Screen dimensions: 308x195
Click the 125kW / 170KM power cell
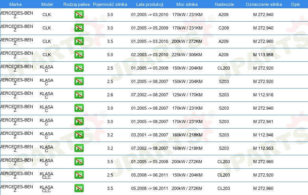coord(187,95)
